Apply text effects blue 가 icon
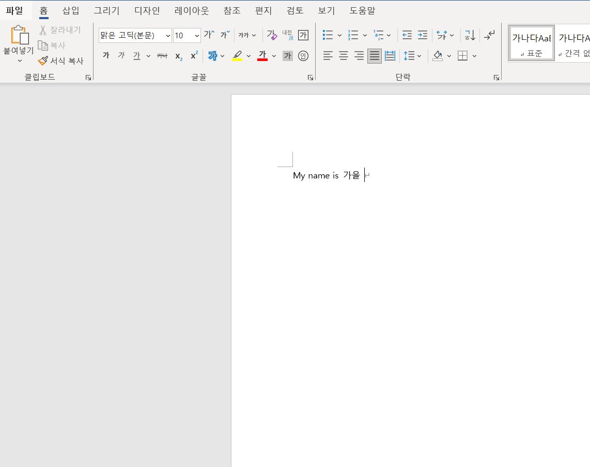The image size is (590, 467). point(212,56)
